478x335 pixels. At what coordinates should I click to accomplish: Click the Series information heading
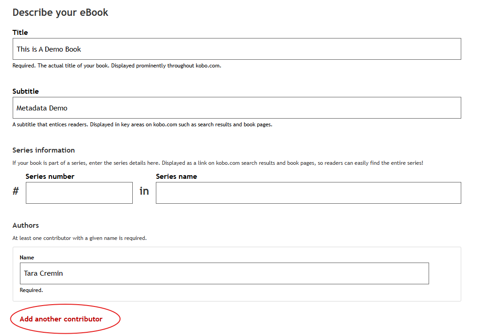pos(43,150)
